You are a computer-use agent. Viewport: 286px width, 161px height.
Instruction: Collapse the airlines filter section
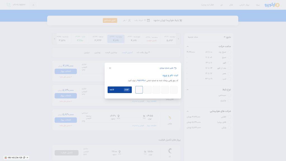187,111
